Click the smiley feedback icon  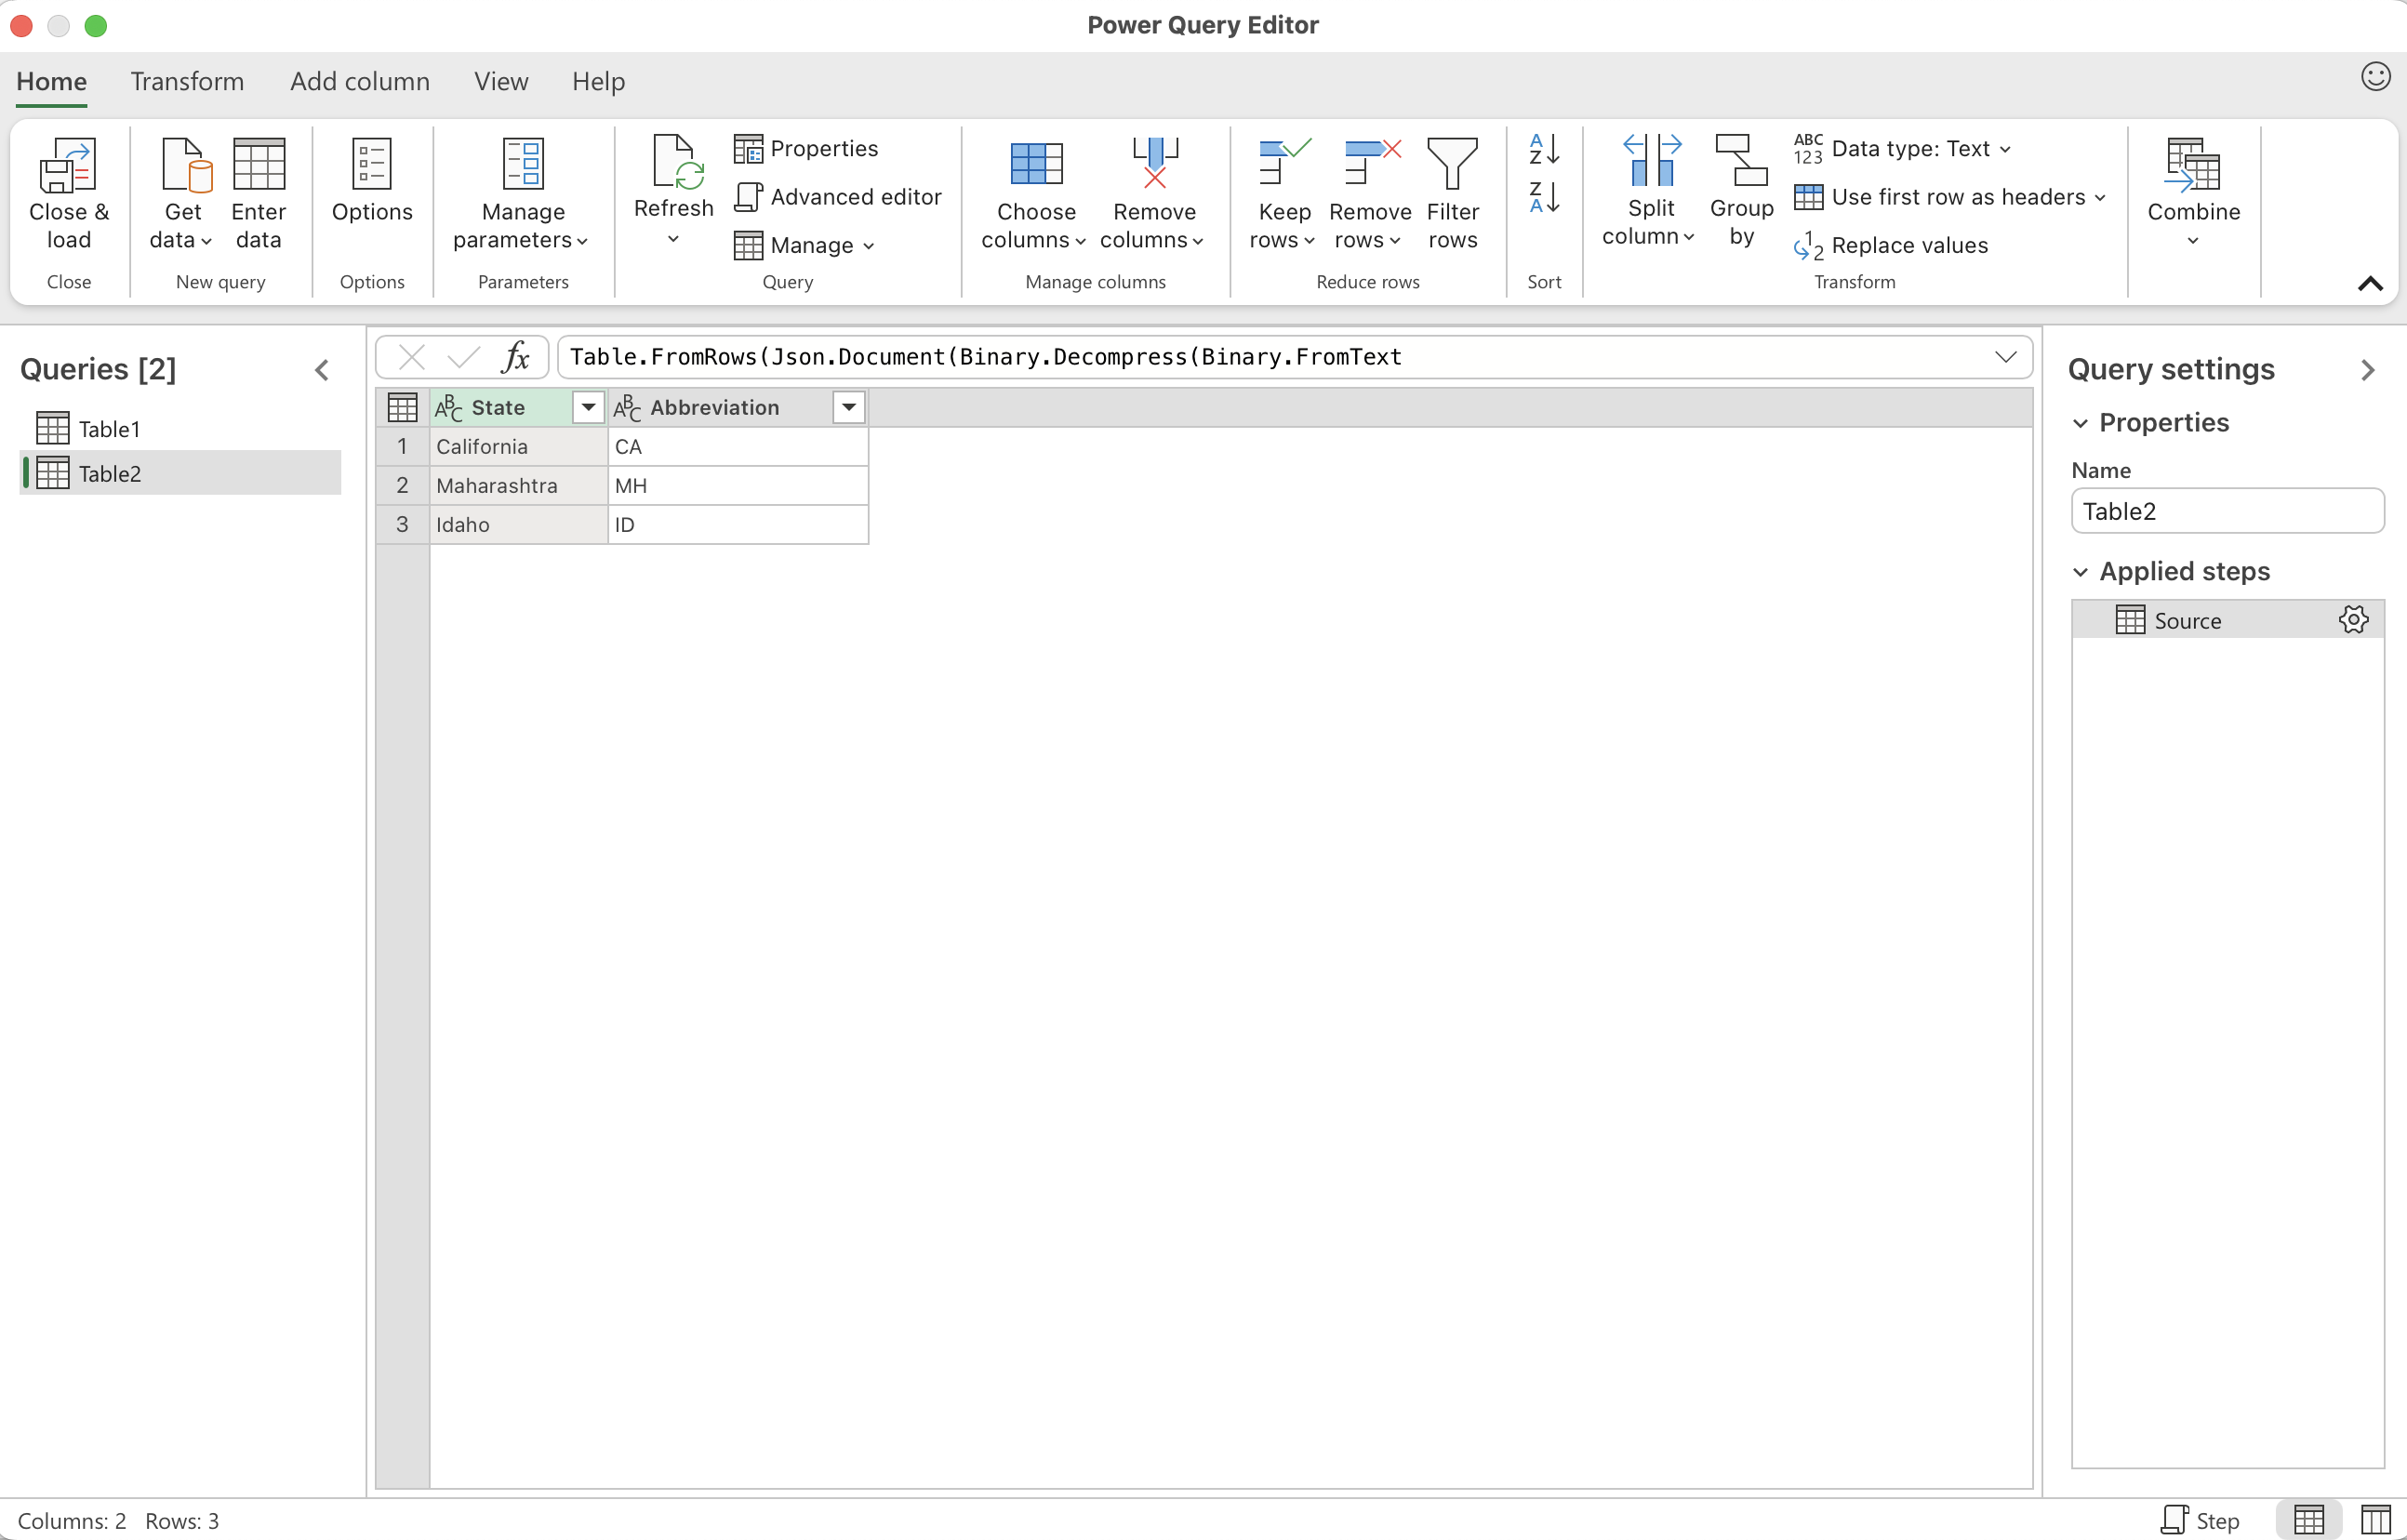(2375, 77)
